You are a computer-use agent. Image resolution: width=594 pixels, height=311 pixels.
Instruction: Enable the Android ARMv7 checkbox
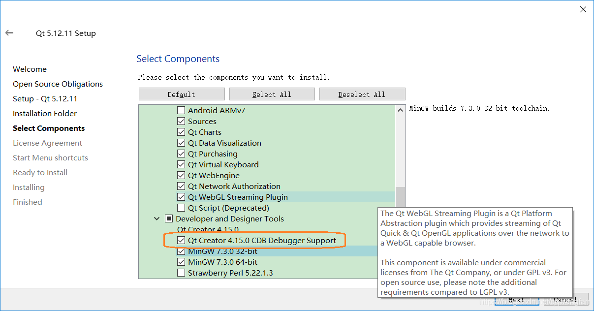coord(181,110)
